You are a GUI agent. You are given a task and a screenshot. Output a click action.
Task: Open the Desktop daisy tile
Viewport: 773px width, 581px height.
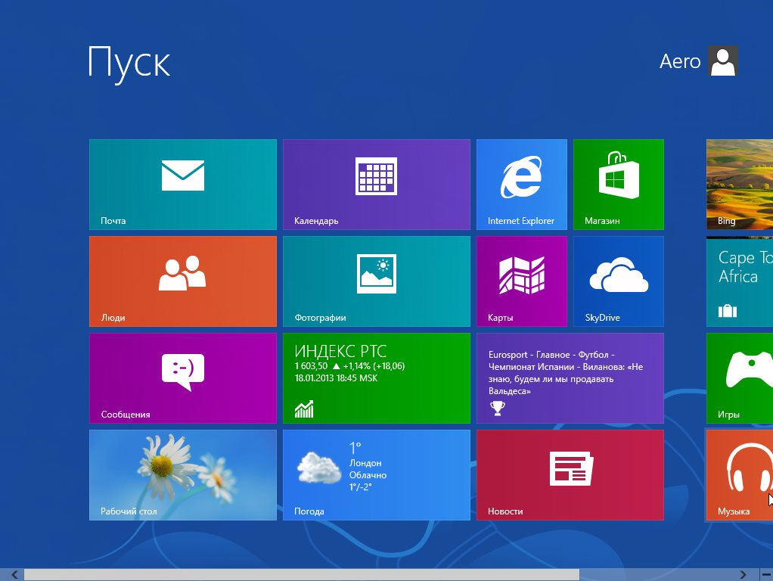coord(183,475)
